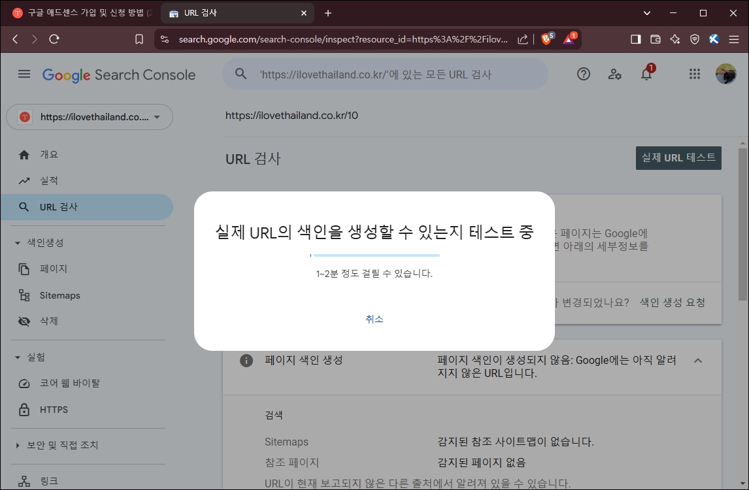Click the inspected URL ilovethailand.co.kr/10 text
The width and height of the screenshot is (749, 490).
click(x=291, y=115)
